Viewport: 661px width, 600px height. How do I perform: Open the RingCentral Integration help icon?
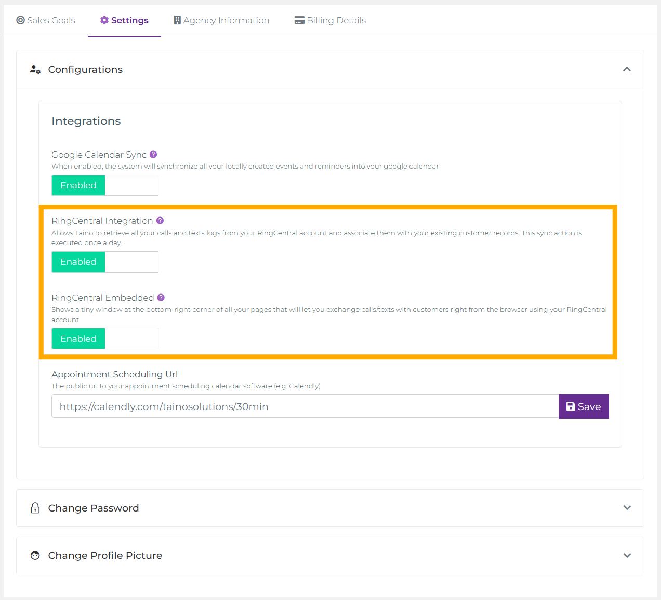[161, 220]
